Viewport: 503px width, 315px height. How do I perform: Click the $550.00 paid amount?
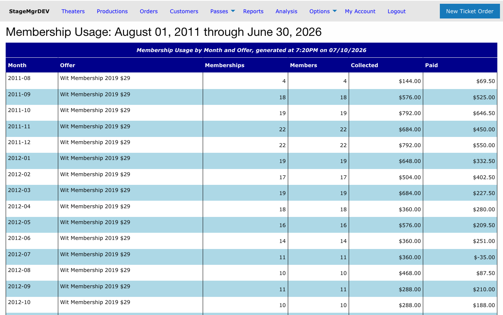pos(484,145)
